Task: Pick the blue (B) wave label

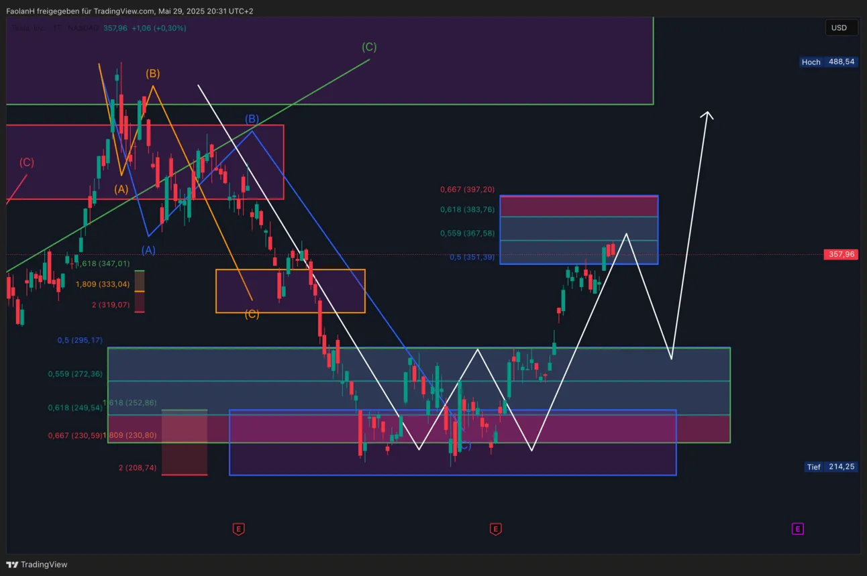Action: pyautogui.click(x=252, y=119)
